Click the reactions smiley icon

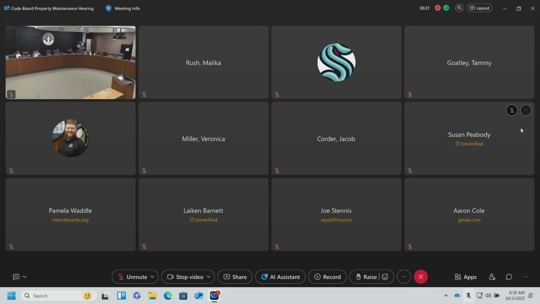(385, 277)
